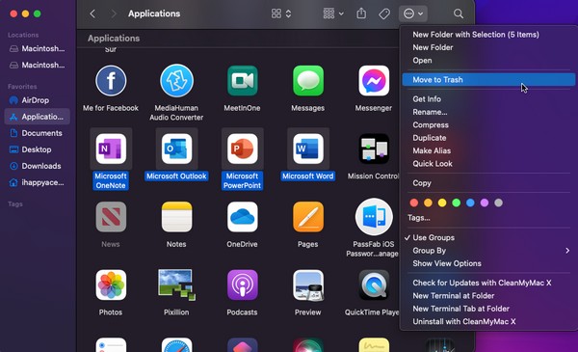This screenshot has height=352, width=578.
Task: Choose Quick Look menu item
Action: [488, 163]
